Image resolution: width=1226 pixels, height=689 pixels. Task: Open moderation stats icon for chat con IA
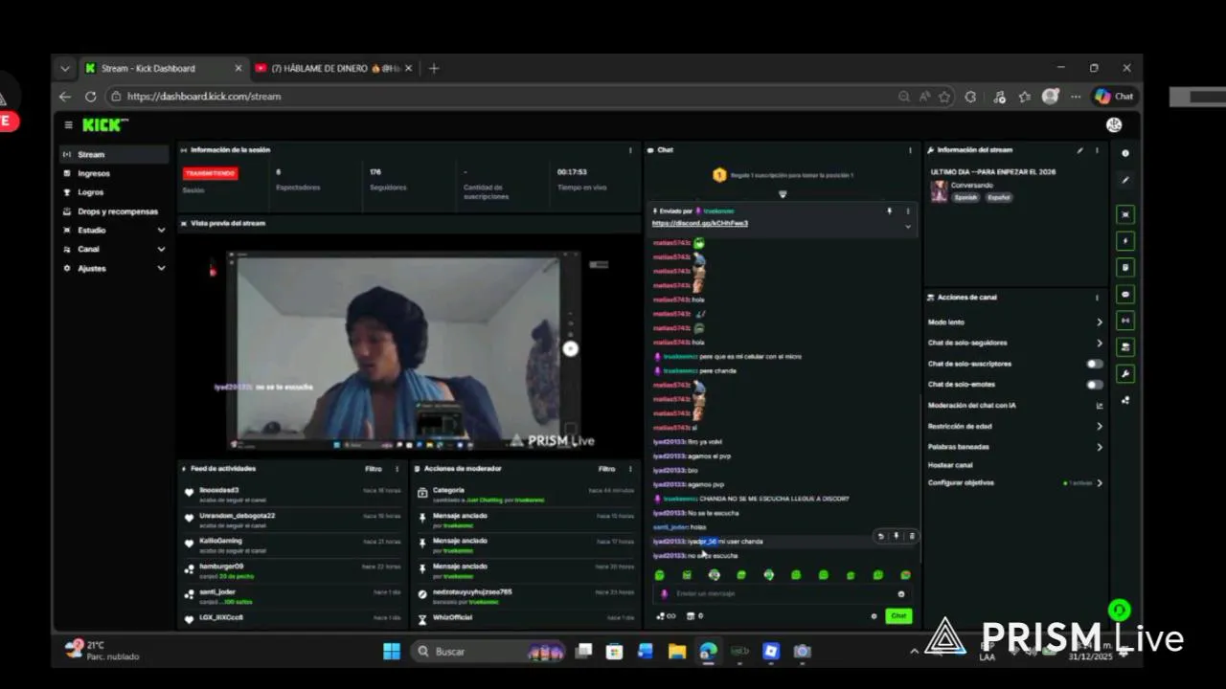[1100, 406]
